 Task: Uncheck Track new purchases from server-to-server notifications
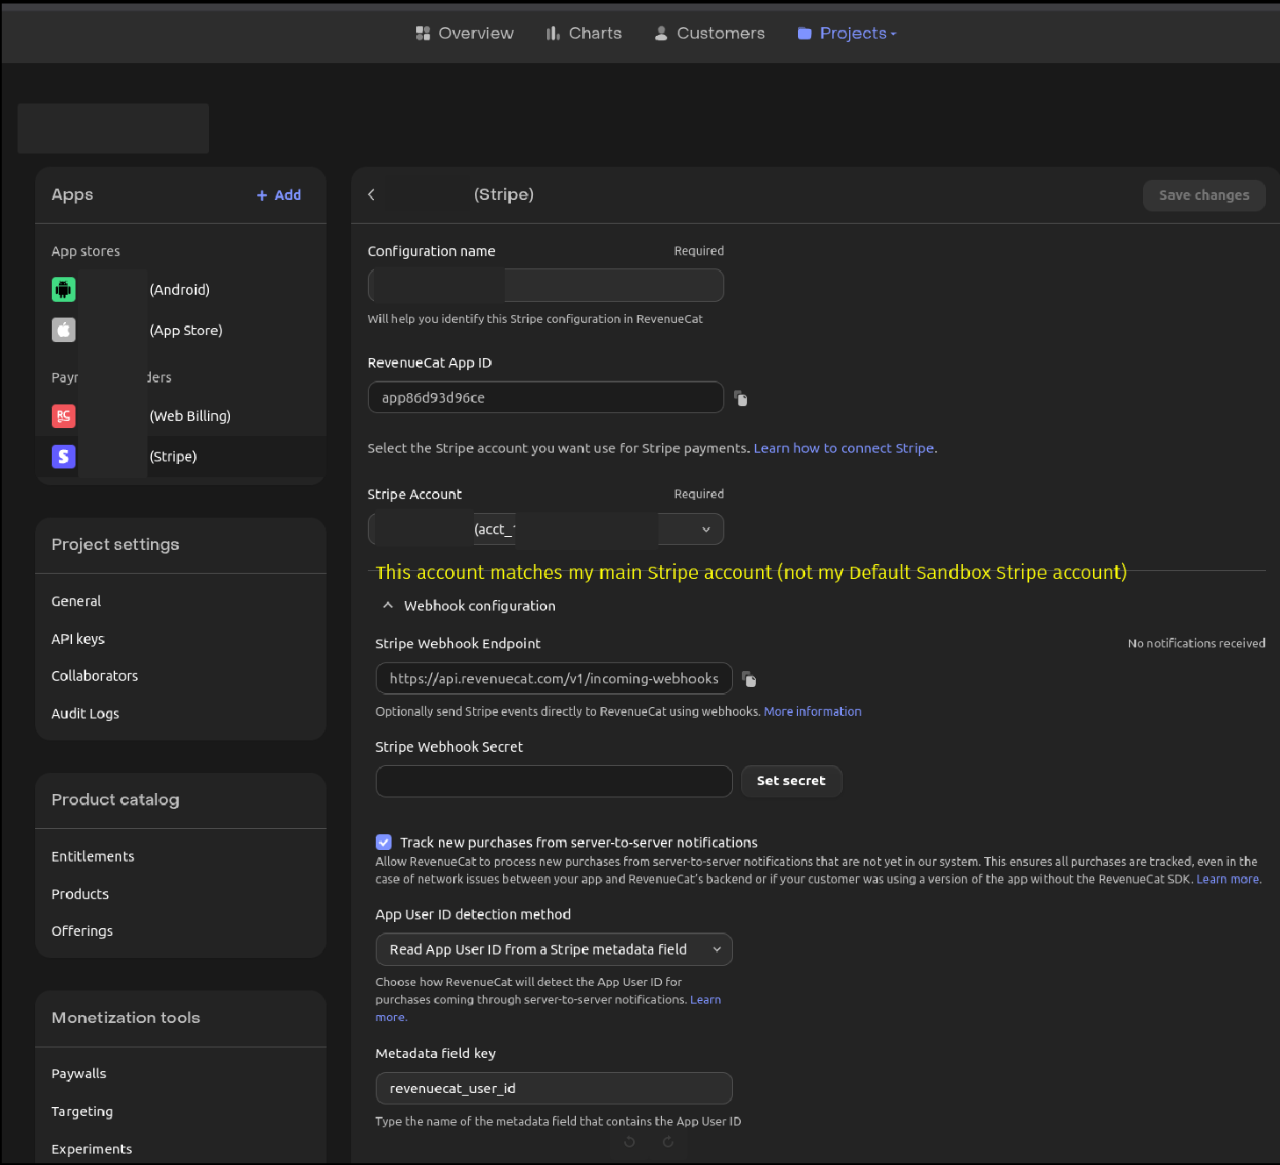point(384,842)
